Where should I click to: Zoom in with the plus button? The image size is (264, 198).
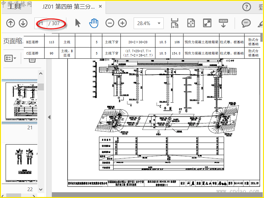point(122,23)
